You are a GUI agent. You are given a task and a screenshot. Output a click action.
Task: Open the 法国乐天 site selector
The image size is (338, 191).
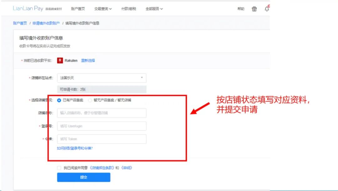[100, 78]
